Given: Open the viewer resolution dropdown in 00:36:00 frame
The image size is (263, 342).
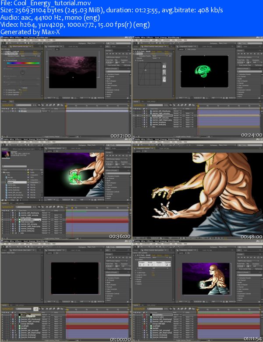Looking at the screenshot, I should click(86, 200).
